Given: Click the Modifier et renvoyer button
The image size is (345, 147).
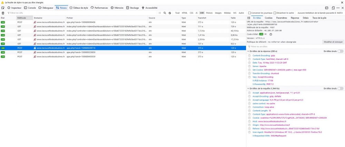Looking at the screenshot, I should click(x=333, y=42).
